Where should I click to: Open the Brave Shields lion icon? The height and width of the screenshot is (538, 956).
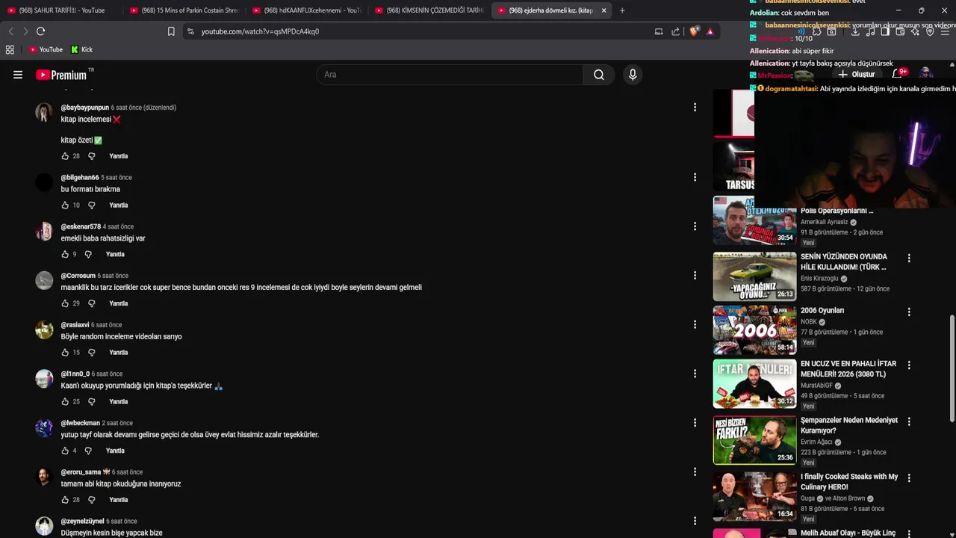(694, 31)
